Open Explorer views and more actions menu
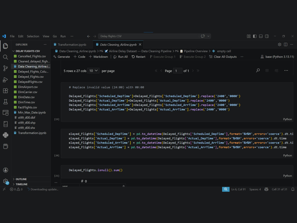The width and height of the screenshot is (297, 223). click(x=45, y=45)
